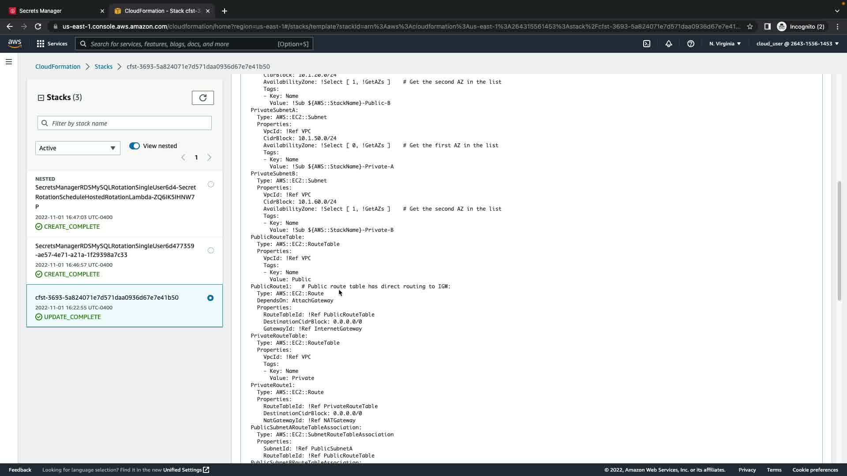Select the nested SecretRotationScheduleHostedRotationLambda stack radio
847x476 pixels.
pos(211,184)
